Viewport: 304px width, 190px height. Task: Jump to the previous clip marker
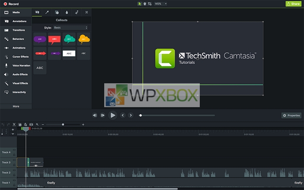coord(123,115)
